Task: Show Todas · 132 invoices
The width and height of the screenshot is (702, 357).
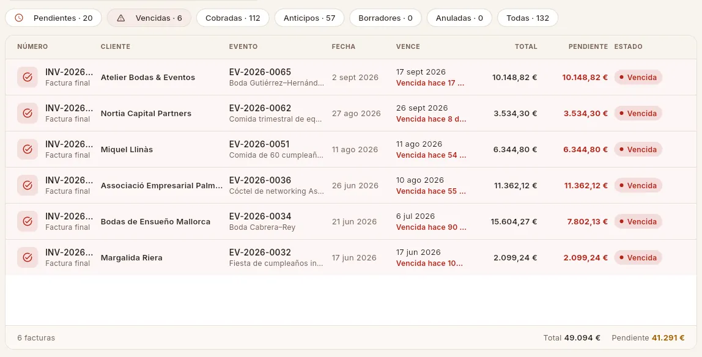Action: (528, 18)
